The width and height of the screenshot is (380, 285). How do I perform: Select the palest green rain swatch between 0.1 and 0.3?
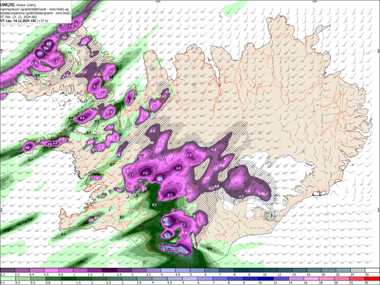[x=7, y=278]
